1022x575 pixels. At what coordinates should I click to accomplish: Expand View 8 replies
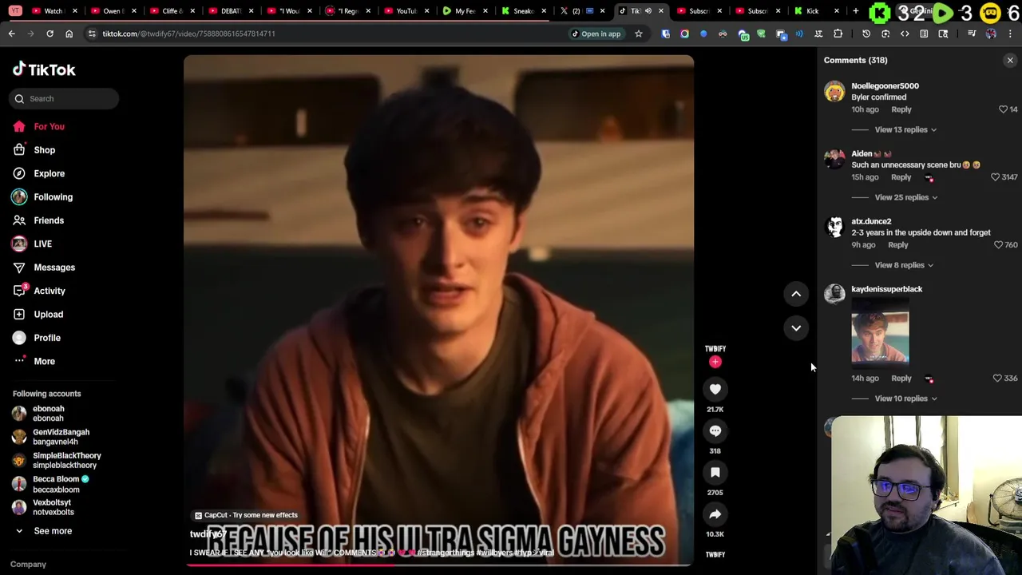904,265
